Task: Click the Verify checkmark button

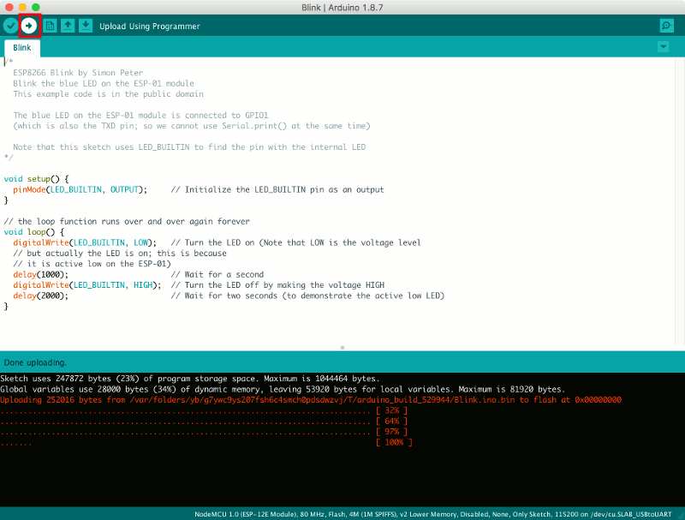Action: 10,26
